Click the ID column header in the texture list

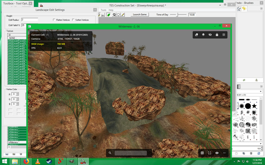[17, 35]
